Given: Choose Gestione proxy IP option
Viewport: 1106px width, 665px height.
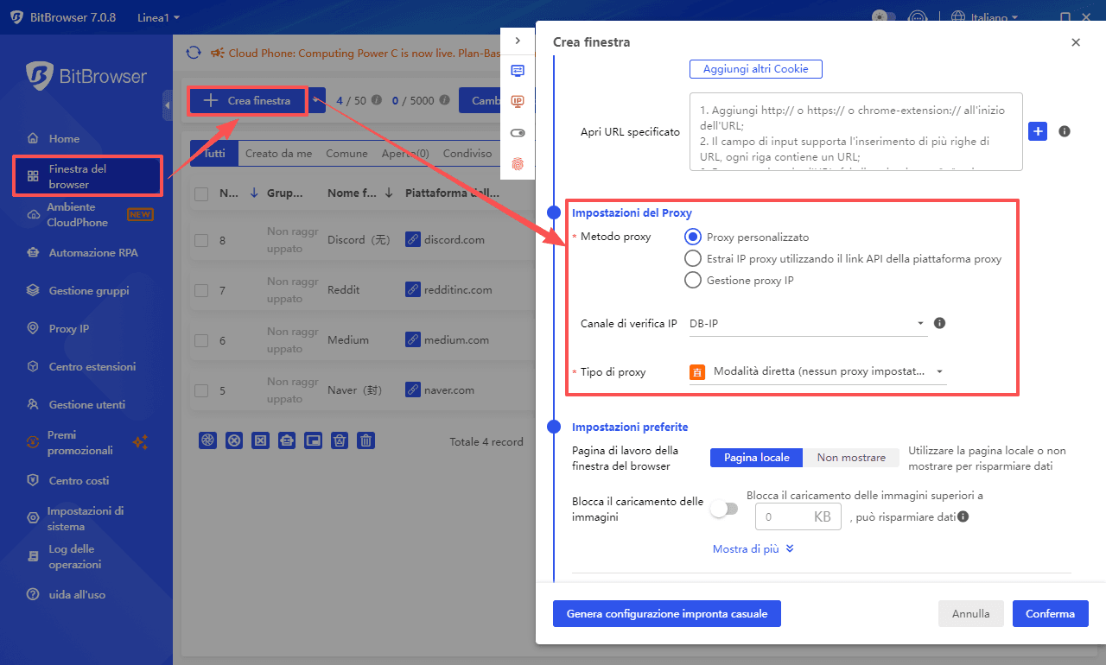Looking at the screenshot, I should point(692,279).
